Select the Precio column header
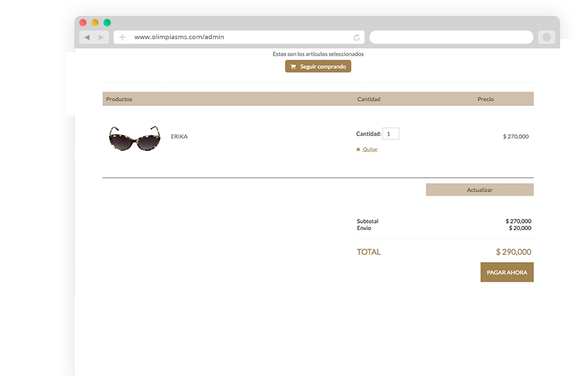Screen dimensions: 576x376 pyautogui.click(x=486, y=99)
